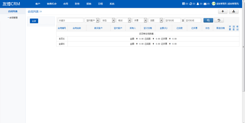
Task: Sort by 合同名称 column header
Action: click(x=77, y=28)
